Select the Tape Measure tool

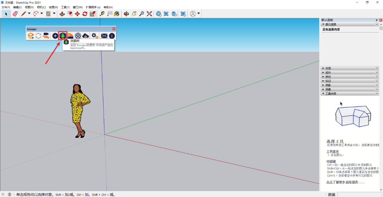pos(102,14)
